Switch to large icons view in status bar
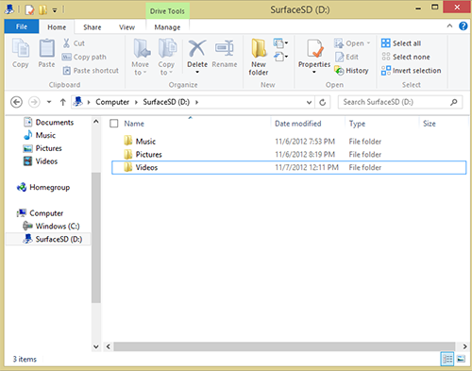The image size is (472, 371). coord(461,359)
